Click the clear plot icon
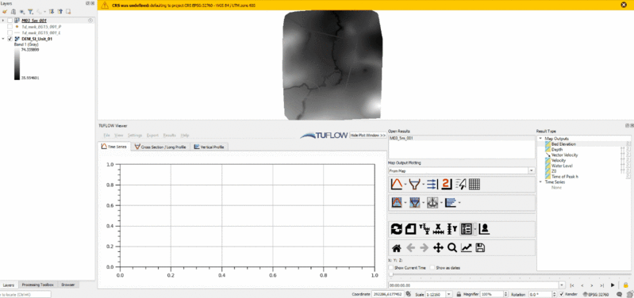The image size is (634, 298). click(x=411, y=229)
